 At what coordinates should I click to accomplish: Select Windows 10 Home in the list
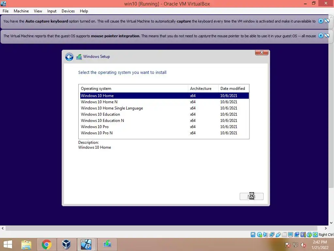(164, 96)
